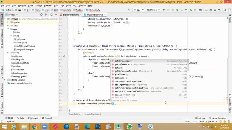Open the Build tool window
Screen dimensions: 232x130
20,118
